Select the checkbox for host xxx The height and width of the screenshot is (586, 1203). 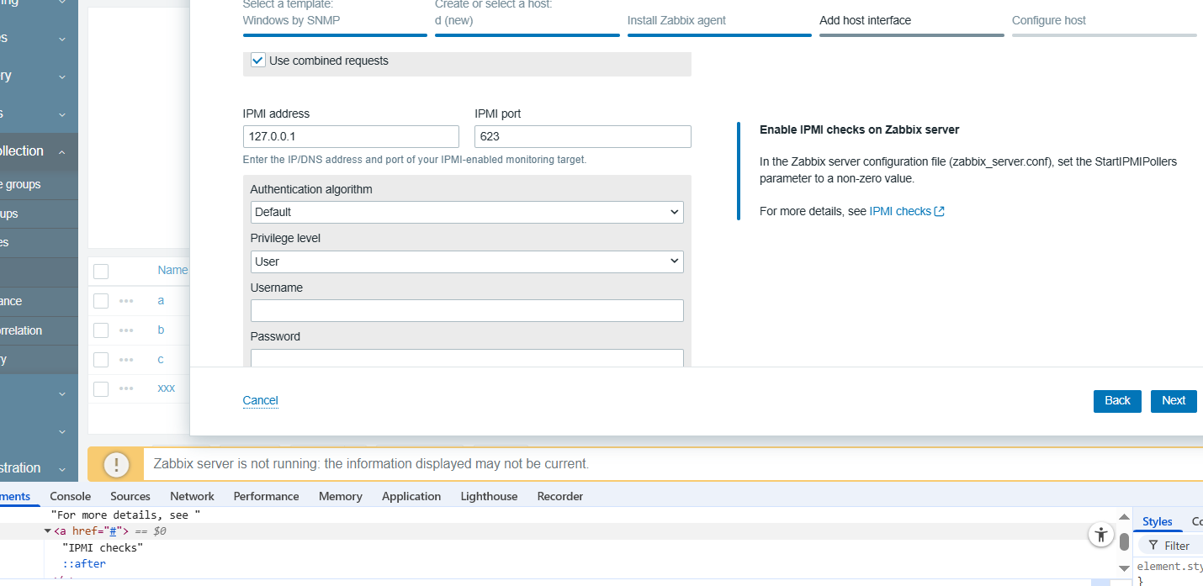[101, 389]
